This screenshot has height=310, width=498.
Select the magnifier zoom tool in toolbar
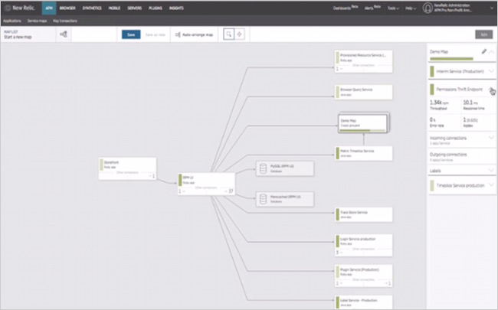[228, 34]
